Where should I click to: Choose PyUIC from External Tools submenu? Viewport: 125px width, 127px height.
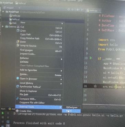[71, 111]
